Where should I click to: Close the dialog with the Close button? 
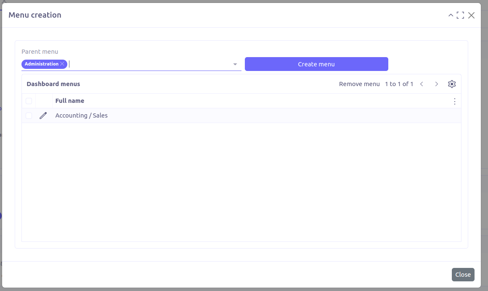tap(463, 274)
